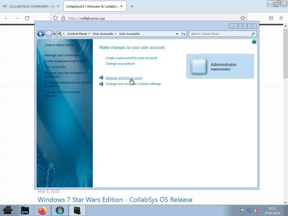Viewport: 288px width, 216px height.
Task: Open the Firefox hamburger menu
Action: (281, 18)
